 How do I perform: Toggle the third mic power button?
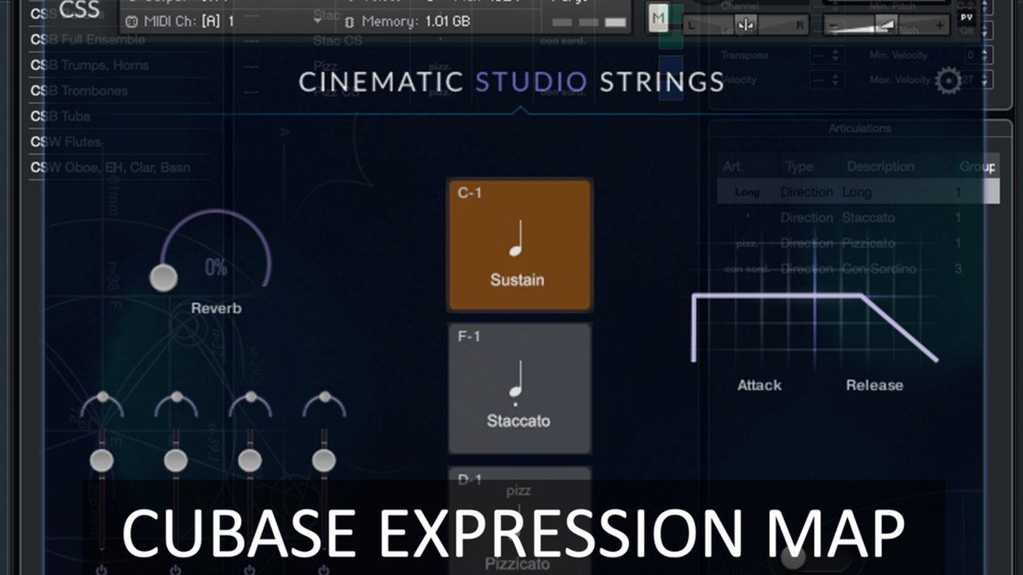click(249, 569)
